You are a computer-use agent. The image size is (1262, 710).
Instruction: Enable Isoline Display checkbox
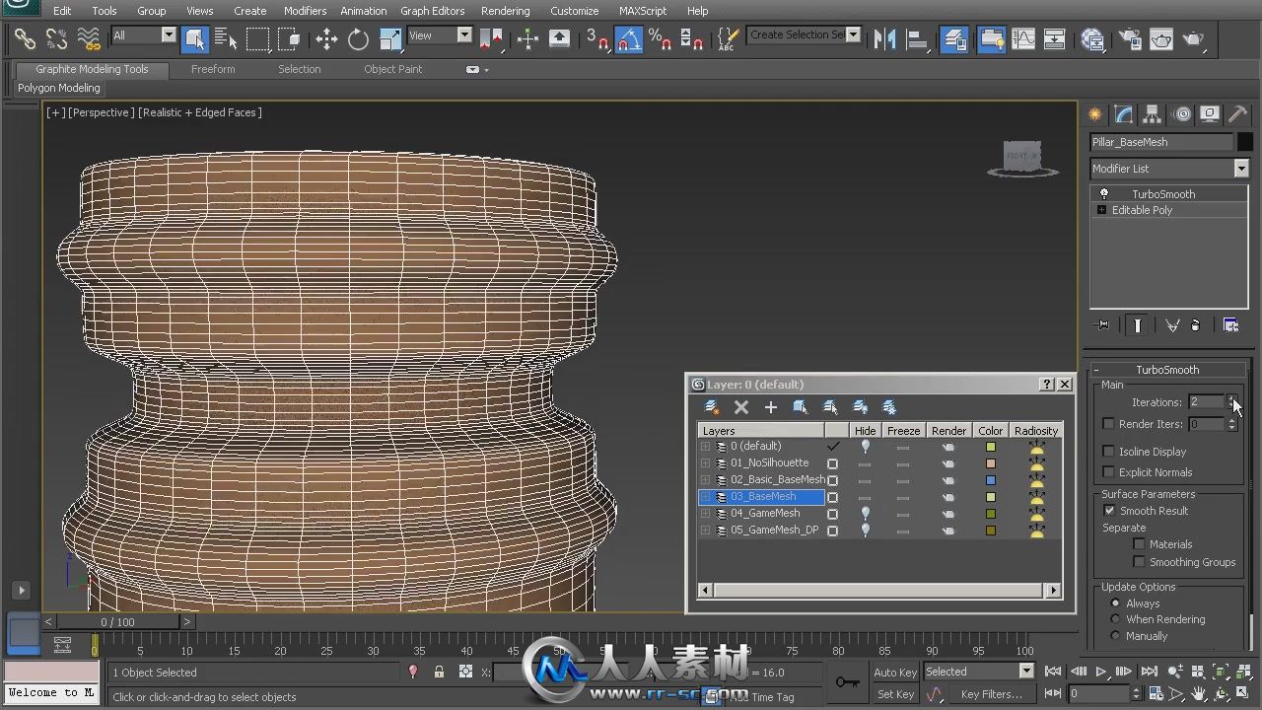click(1108, 452)
